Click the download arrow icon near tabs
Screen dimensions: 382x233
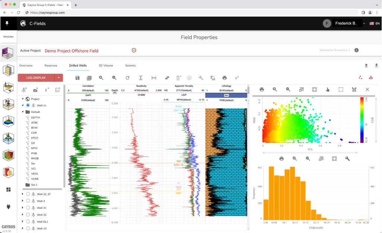tap(376, 65)
